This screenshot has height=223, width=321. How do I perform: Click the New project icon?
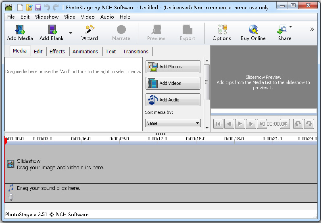[x=20, y=8]
